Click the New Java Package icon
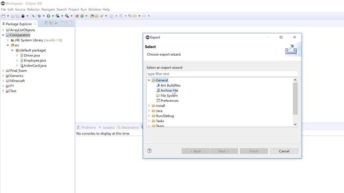The width and height of the screenshot is (344, 193). tap(77, 16)
